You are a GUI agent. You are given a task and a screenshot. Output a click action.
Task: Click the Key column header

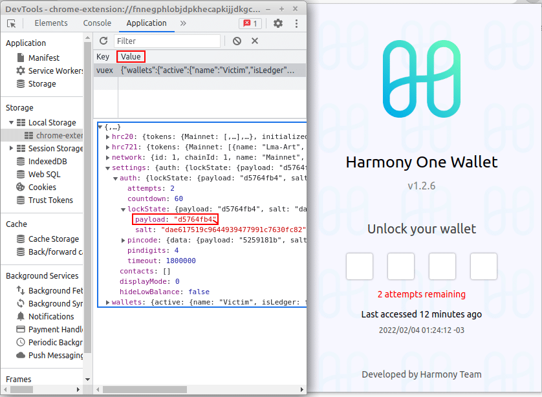[103, 57]
